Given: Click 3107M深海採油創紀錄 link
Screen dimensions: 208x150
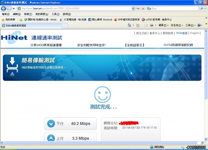Looking at the screenshot, I should pos(178,45).
